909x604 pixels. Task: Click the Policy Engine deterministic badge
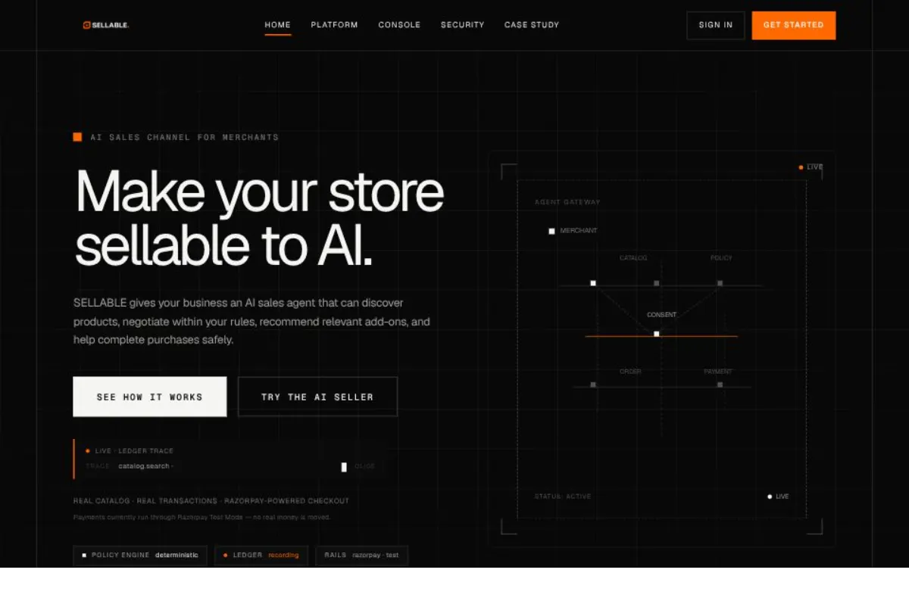point(140,556)
